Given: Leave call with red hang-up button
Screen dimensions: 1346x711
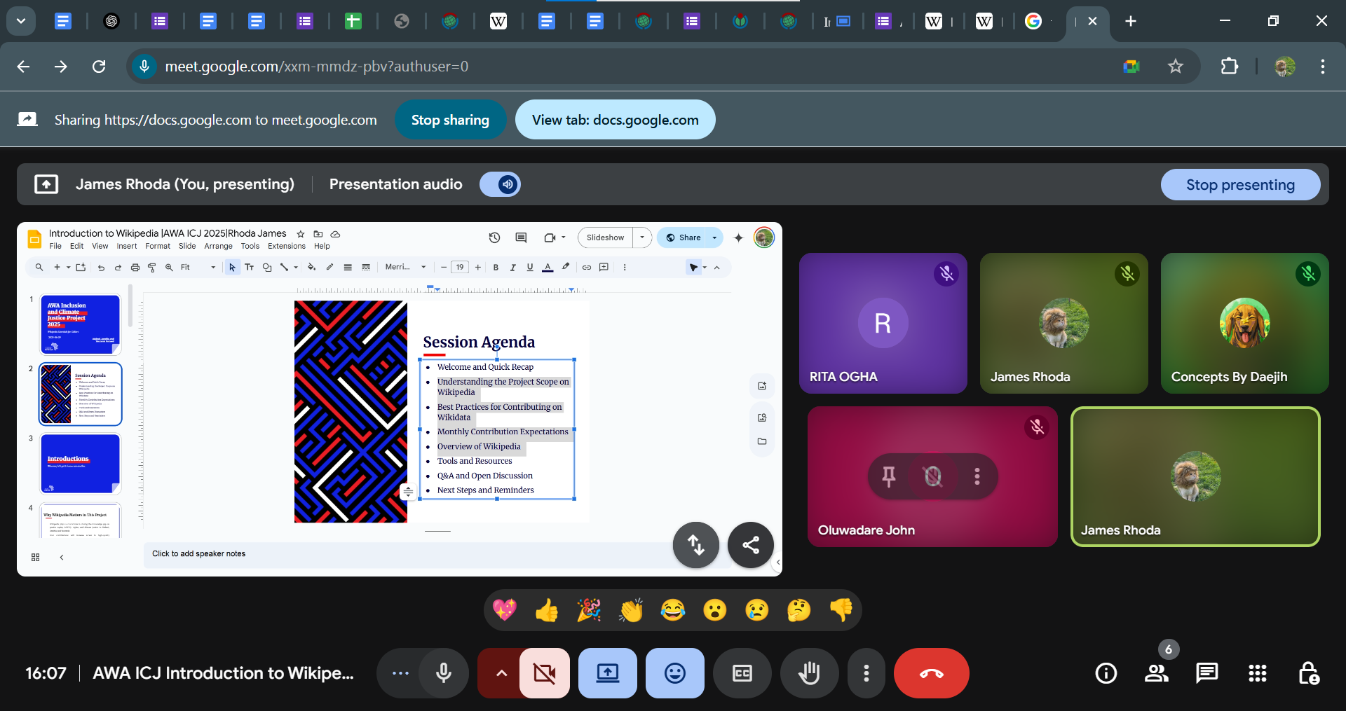Looking at the screenshot, I should click(931, 673).
